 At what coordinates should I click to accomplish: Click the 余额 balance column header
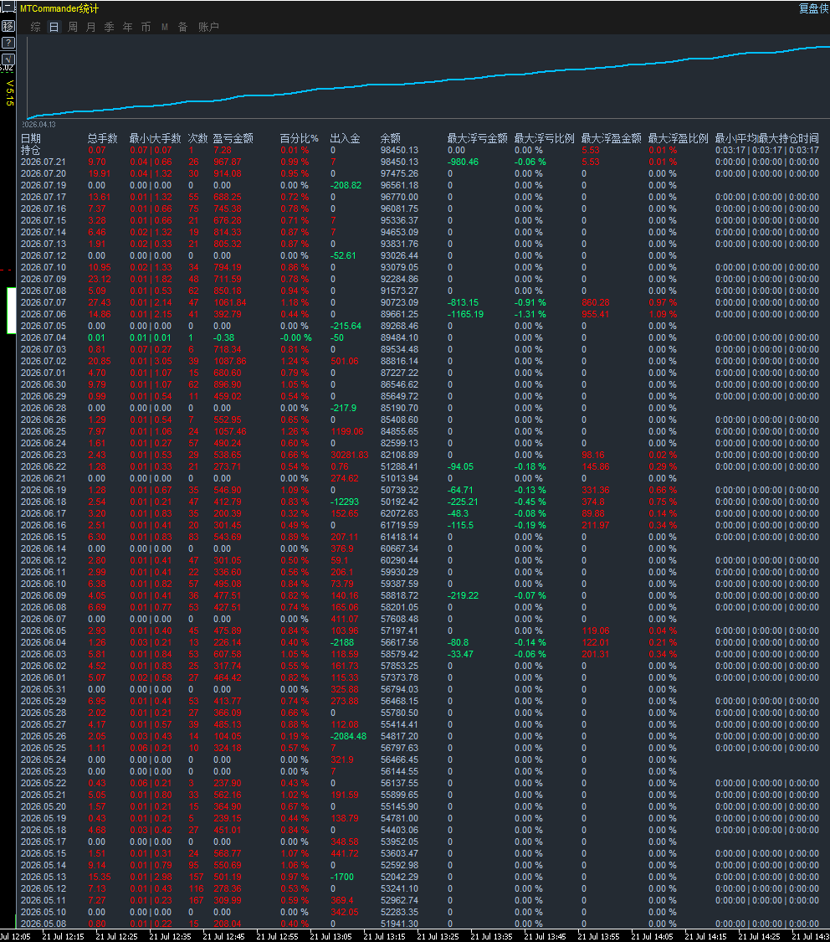[x=390, y=138]
